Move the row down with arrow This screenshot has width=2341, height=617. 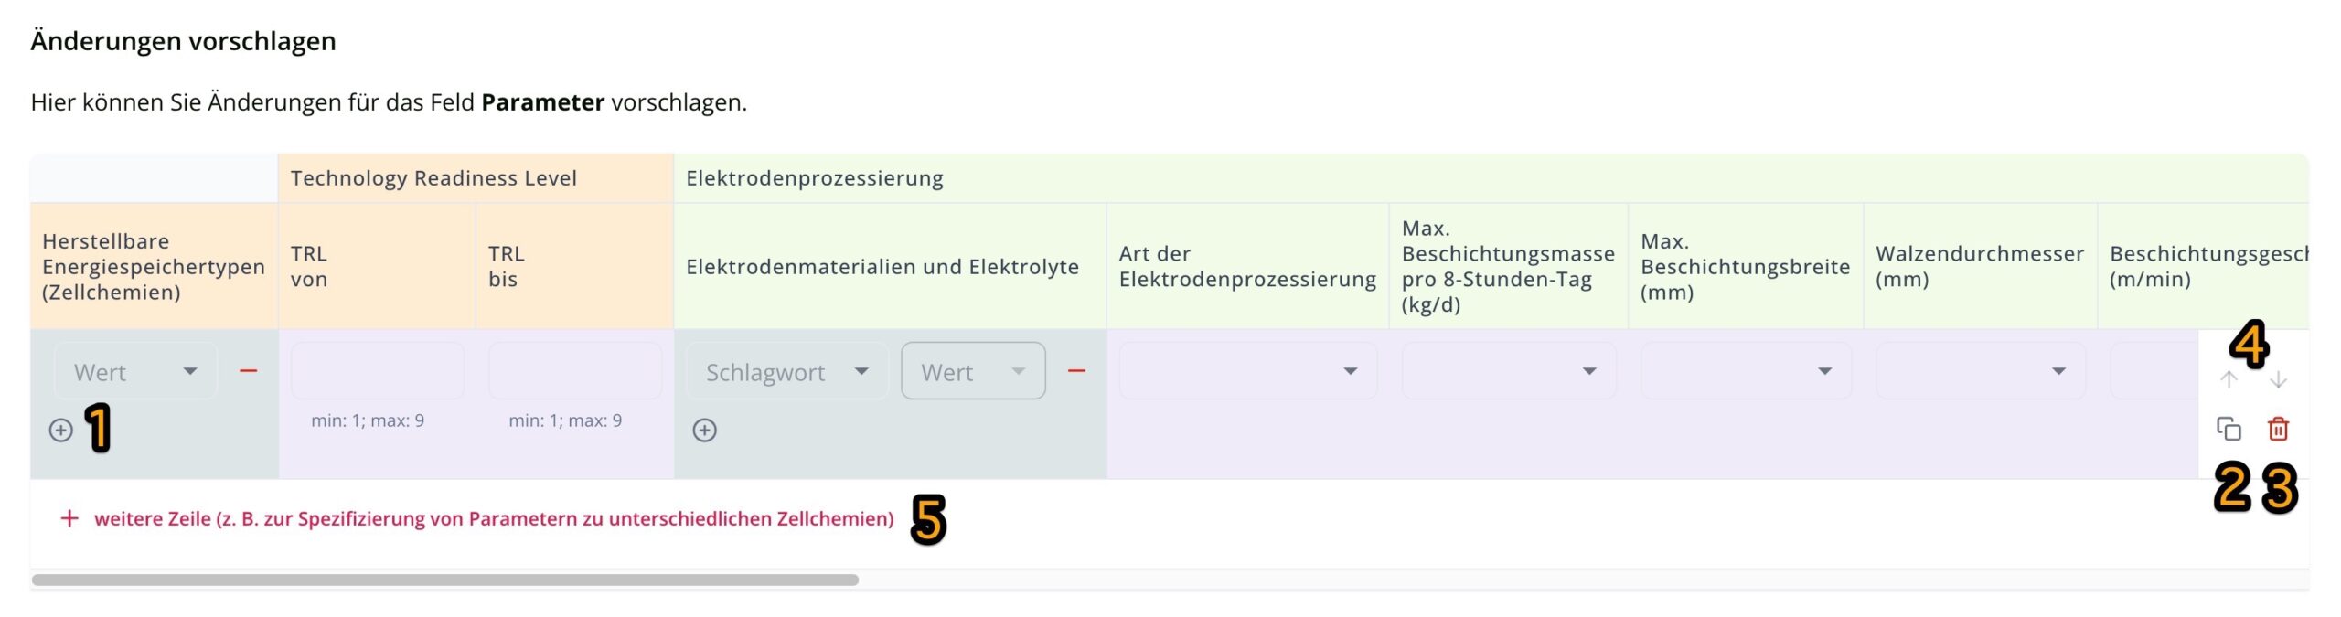coord(2278,379)
